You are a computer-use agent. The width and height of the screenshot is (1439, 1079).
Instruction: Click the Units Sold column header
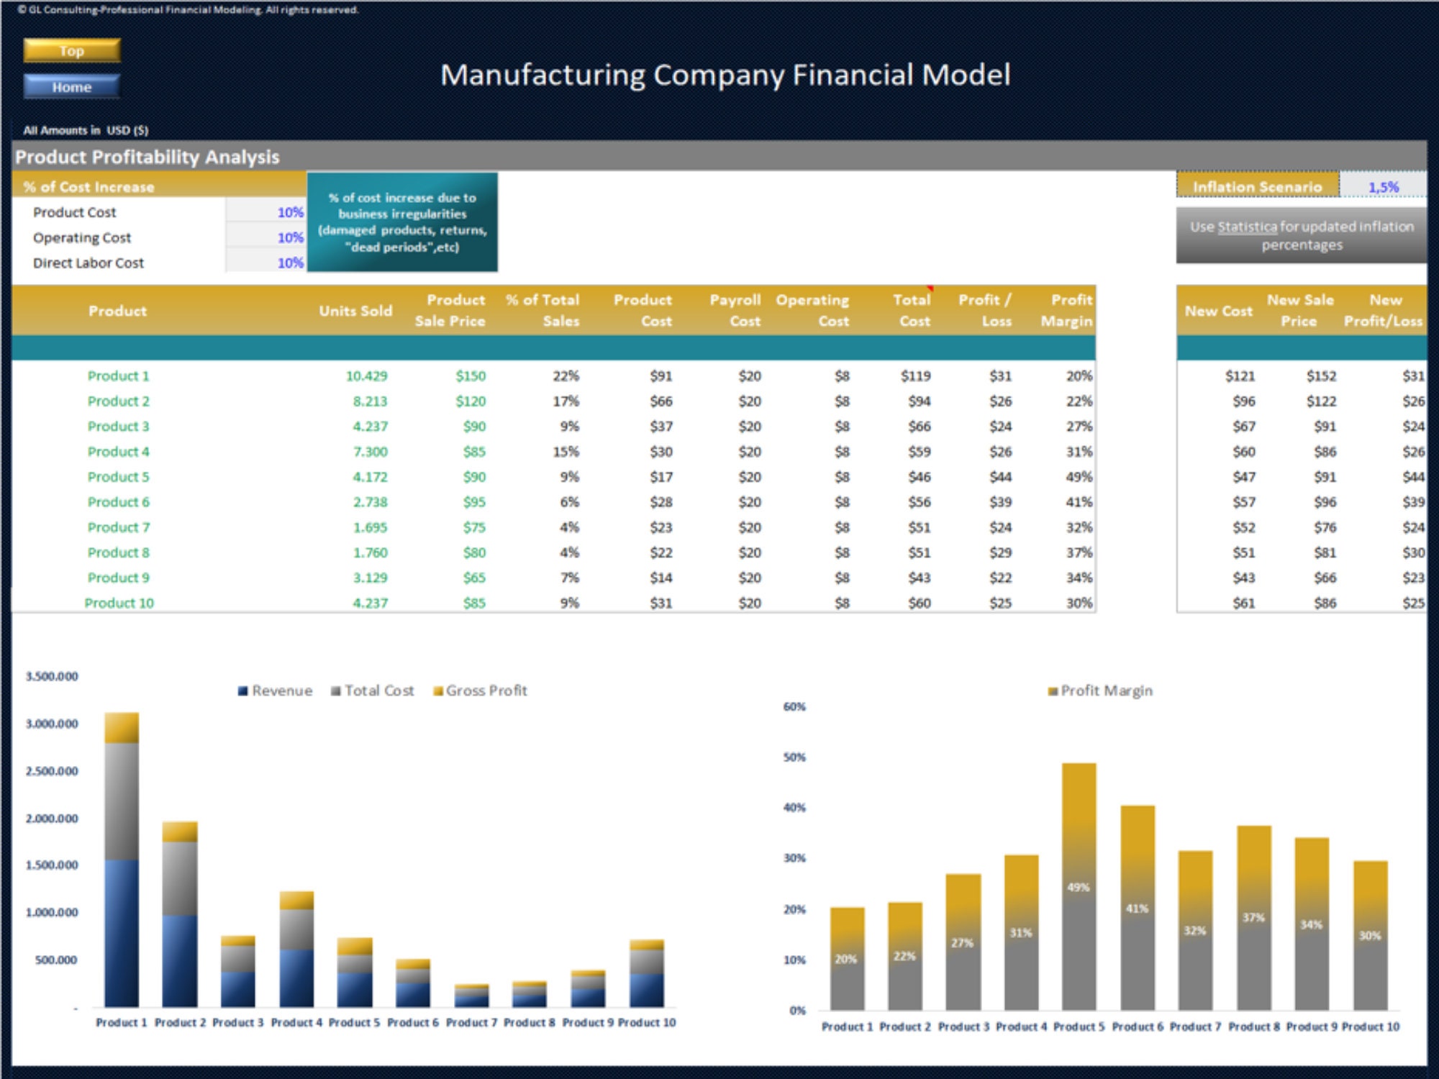(355, 311)
